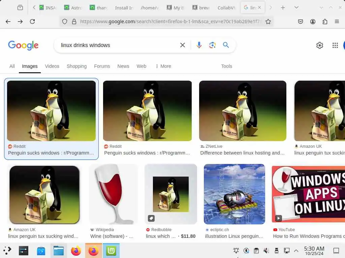Viewport: 345px width, 258px height.
Task: Switch to the 'brew' browser tab
Action: point(201,8)
